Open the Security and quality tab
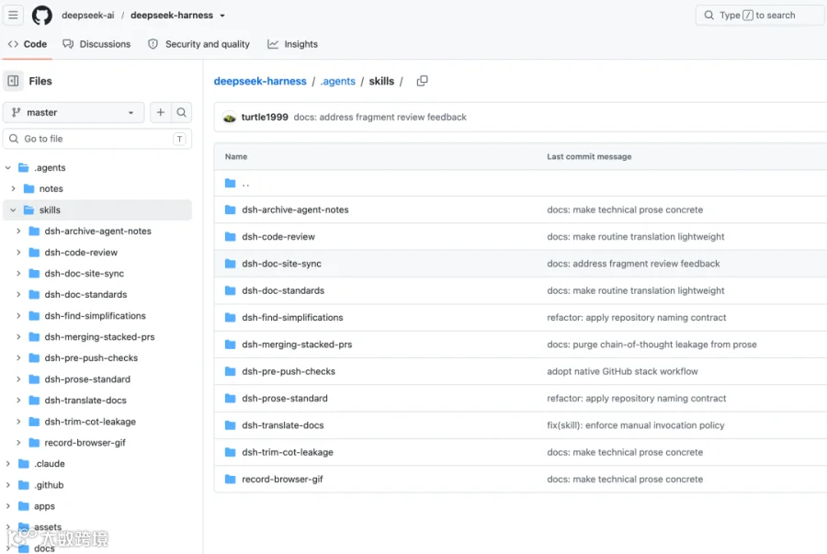This screenshot has height=554, width=827. [x=198, y=44]
